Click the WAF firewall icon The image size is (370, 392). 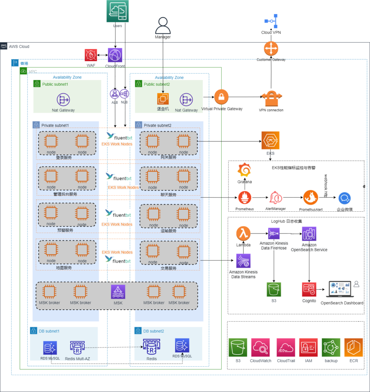90,55
